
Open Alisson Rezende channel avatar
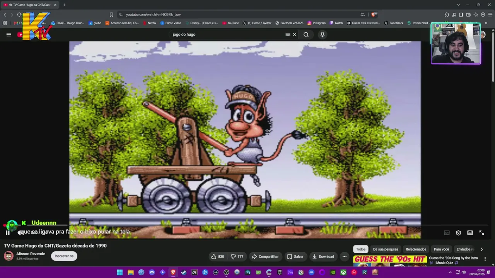point(9,256)
